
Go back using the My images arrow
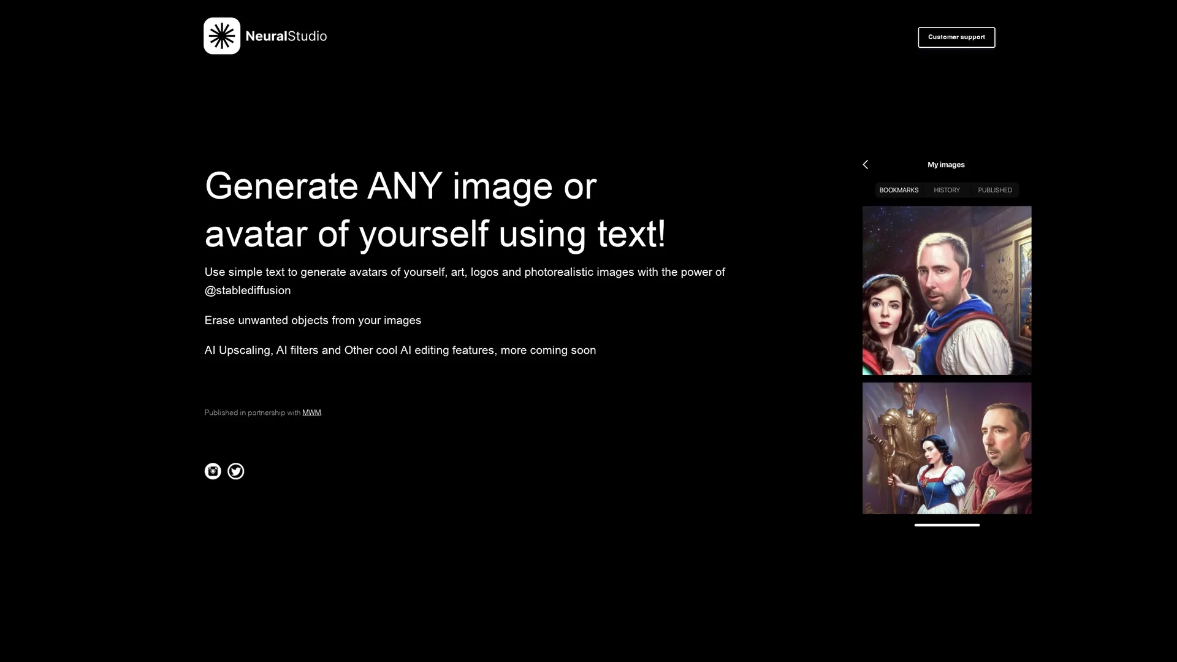click(x=866, y=164)
